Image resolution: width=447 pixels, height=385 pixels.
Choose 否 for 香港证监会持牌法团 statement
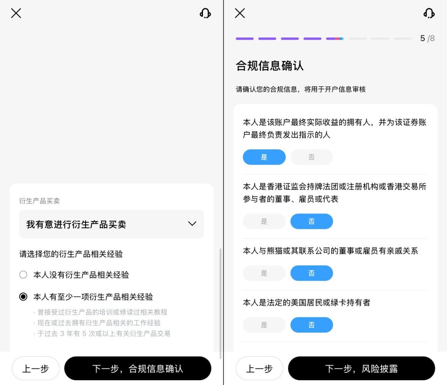pos(311,221)
